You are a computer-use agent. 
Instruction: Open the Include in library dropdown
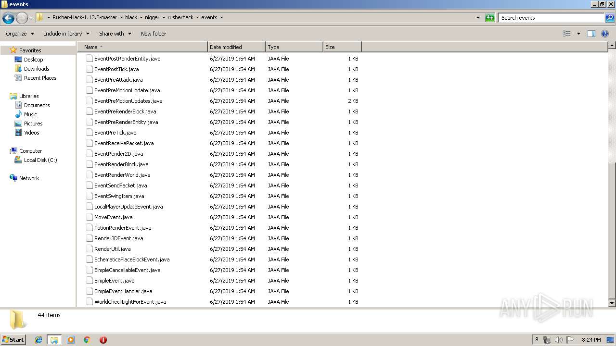pos(66,34)
